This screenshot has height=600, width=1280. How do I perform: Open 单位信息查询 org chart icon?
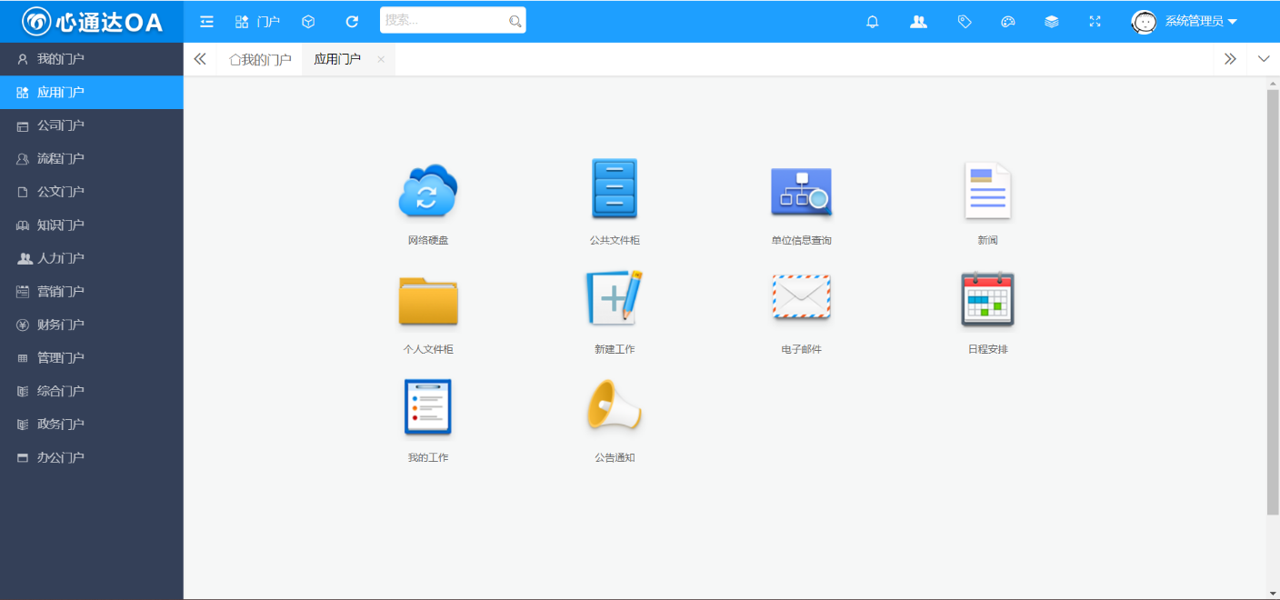[x=801, y=191]
